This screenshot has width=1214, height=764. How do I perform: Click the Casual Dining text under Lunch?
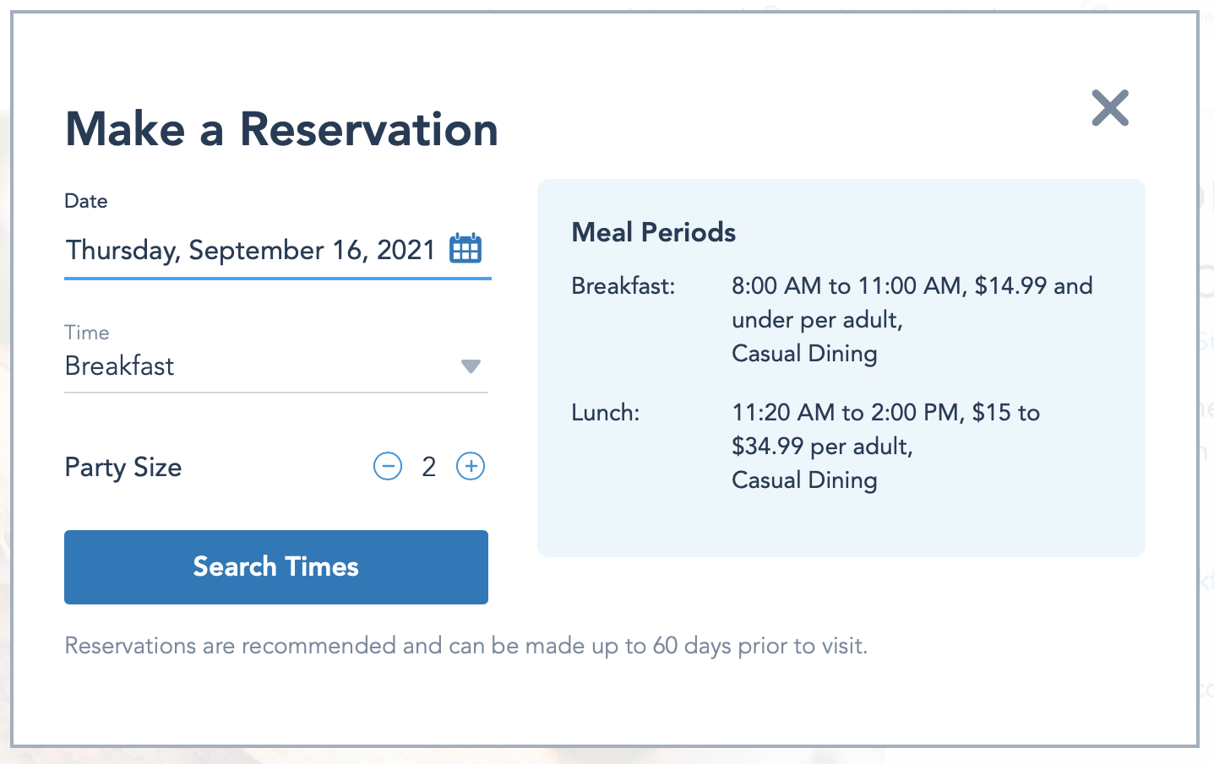804,480
